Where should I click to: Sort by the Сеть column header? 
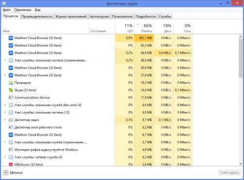(x=183, y=28)
